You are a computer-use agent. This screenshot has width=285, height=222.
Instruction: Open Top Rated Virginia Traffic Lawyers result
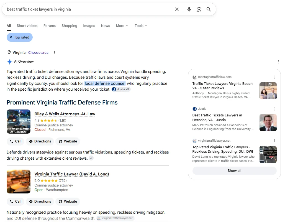pos(223,149)
